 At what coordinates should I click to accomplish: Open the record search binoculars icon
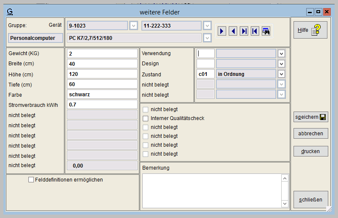[266, 31]
